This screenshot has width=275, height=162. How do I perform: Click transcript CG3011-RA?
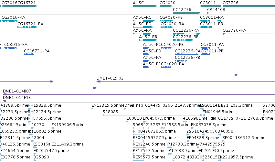coord(210,21)
